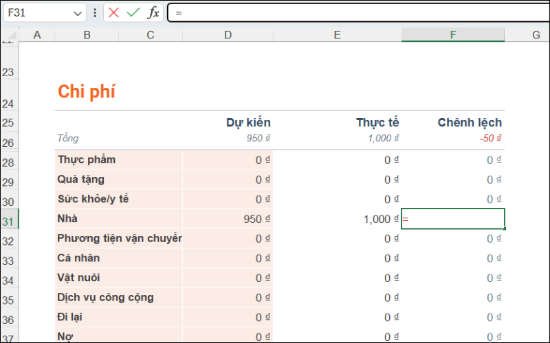Open the Insert Function fx dialog
Viewport: 550px width, 343px height.
pos(153,12)
